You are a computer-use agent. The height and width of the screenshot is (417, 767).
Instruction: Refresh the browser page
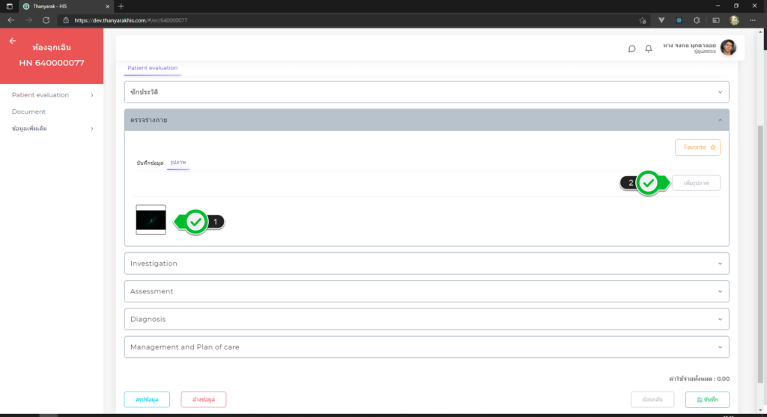click(x=46, y=20)
